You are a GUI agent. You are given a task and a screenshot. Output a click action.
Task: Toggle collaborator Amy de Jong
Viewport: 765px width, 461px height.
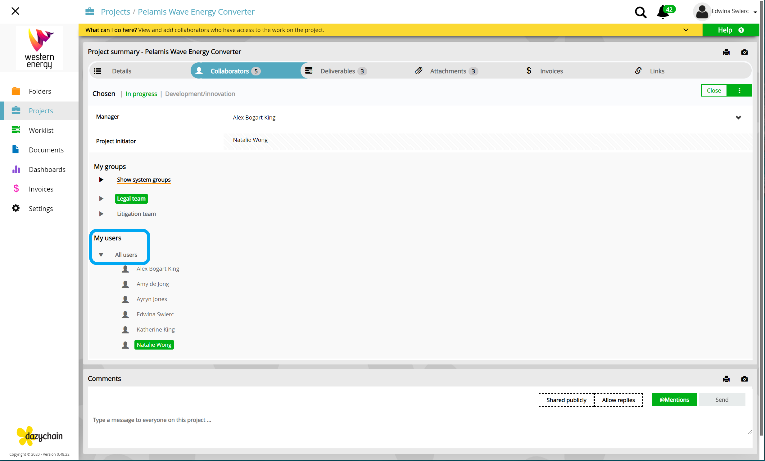click(x=153, y=284)
